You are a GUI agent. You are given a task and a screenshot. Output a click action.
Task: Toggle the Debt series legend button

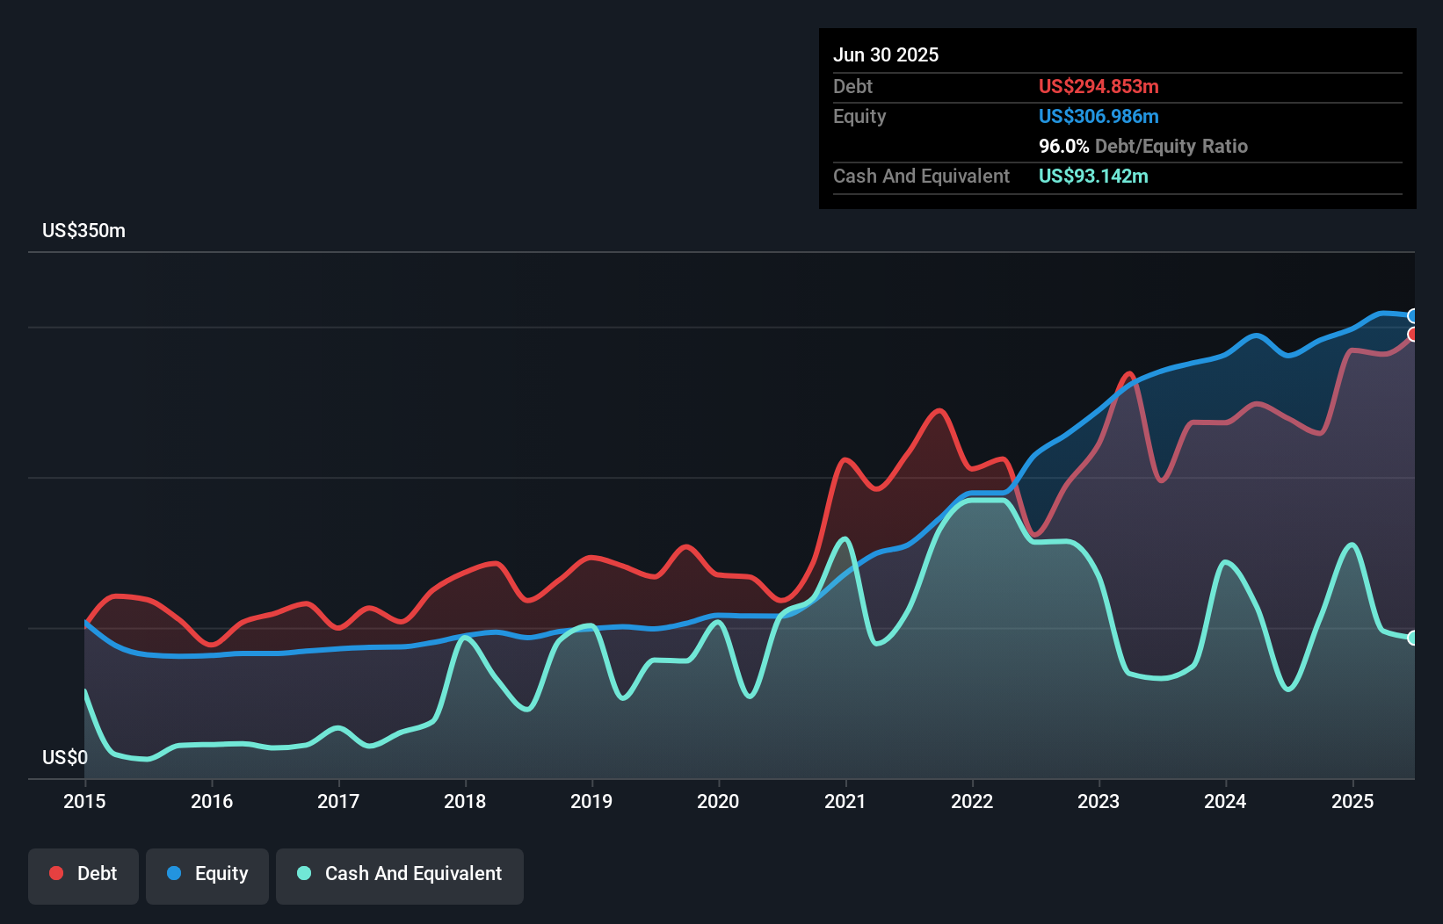pyautogui.click(x=83, y=875)
